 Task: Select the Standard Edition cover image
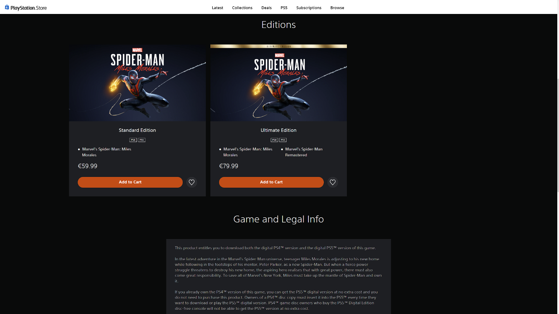137,83
